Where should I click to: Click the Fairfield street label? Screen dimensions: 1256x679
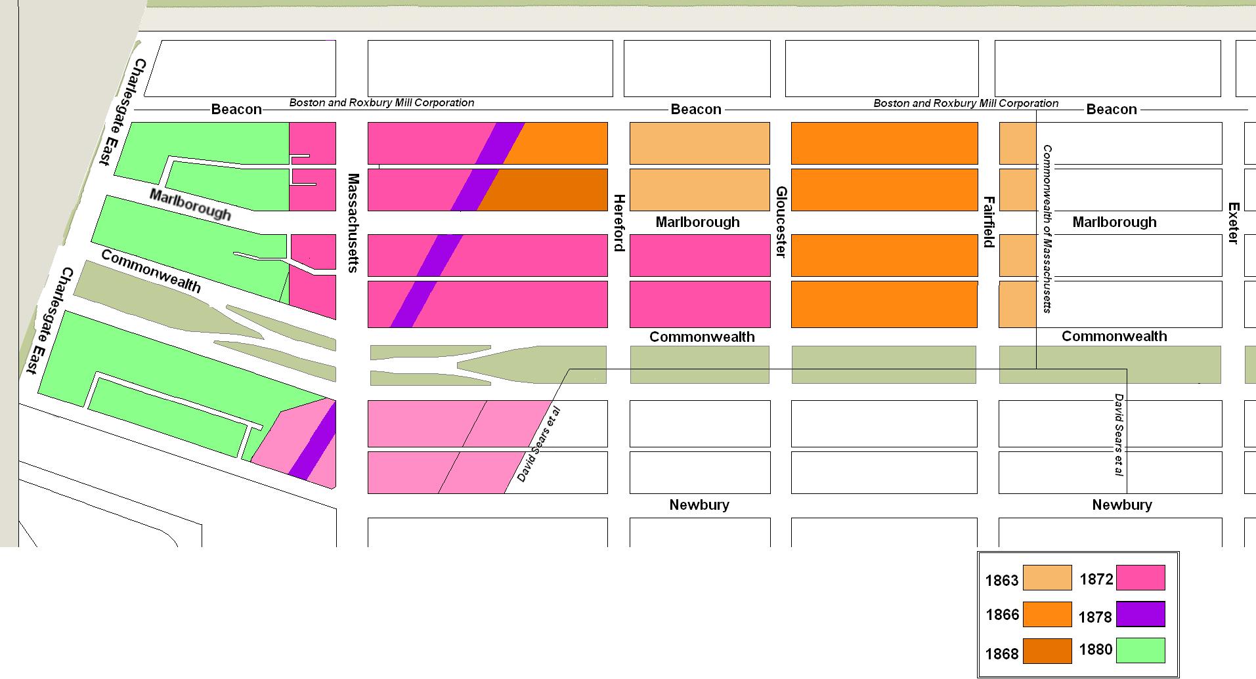point(989,222)
